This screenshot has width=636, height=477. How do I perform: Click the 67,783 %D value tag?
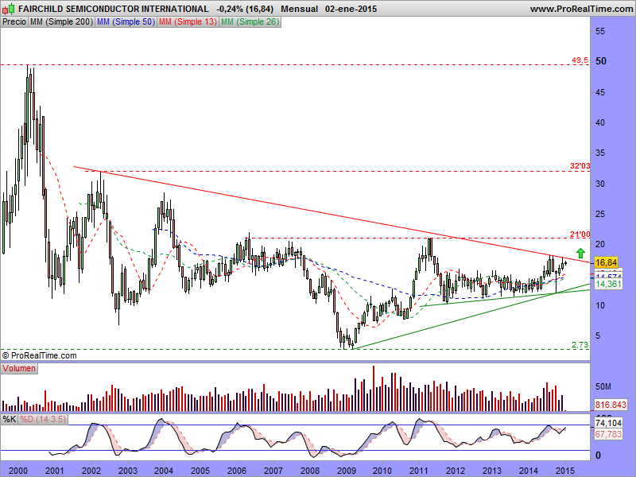[x=608, y=434]
